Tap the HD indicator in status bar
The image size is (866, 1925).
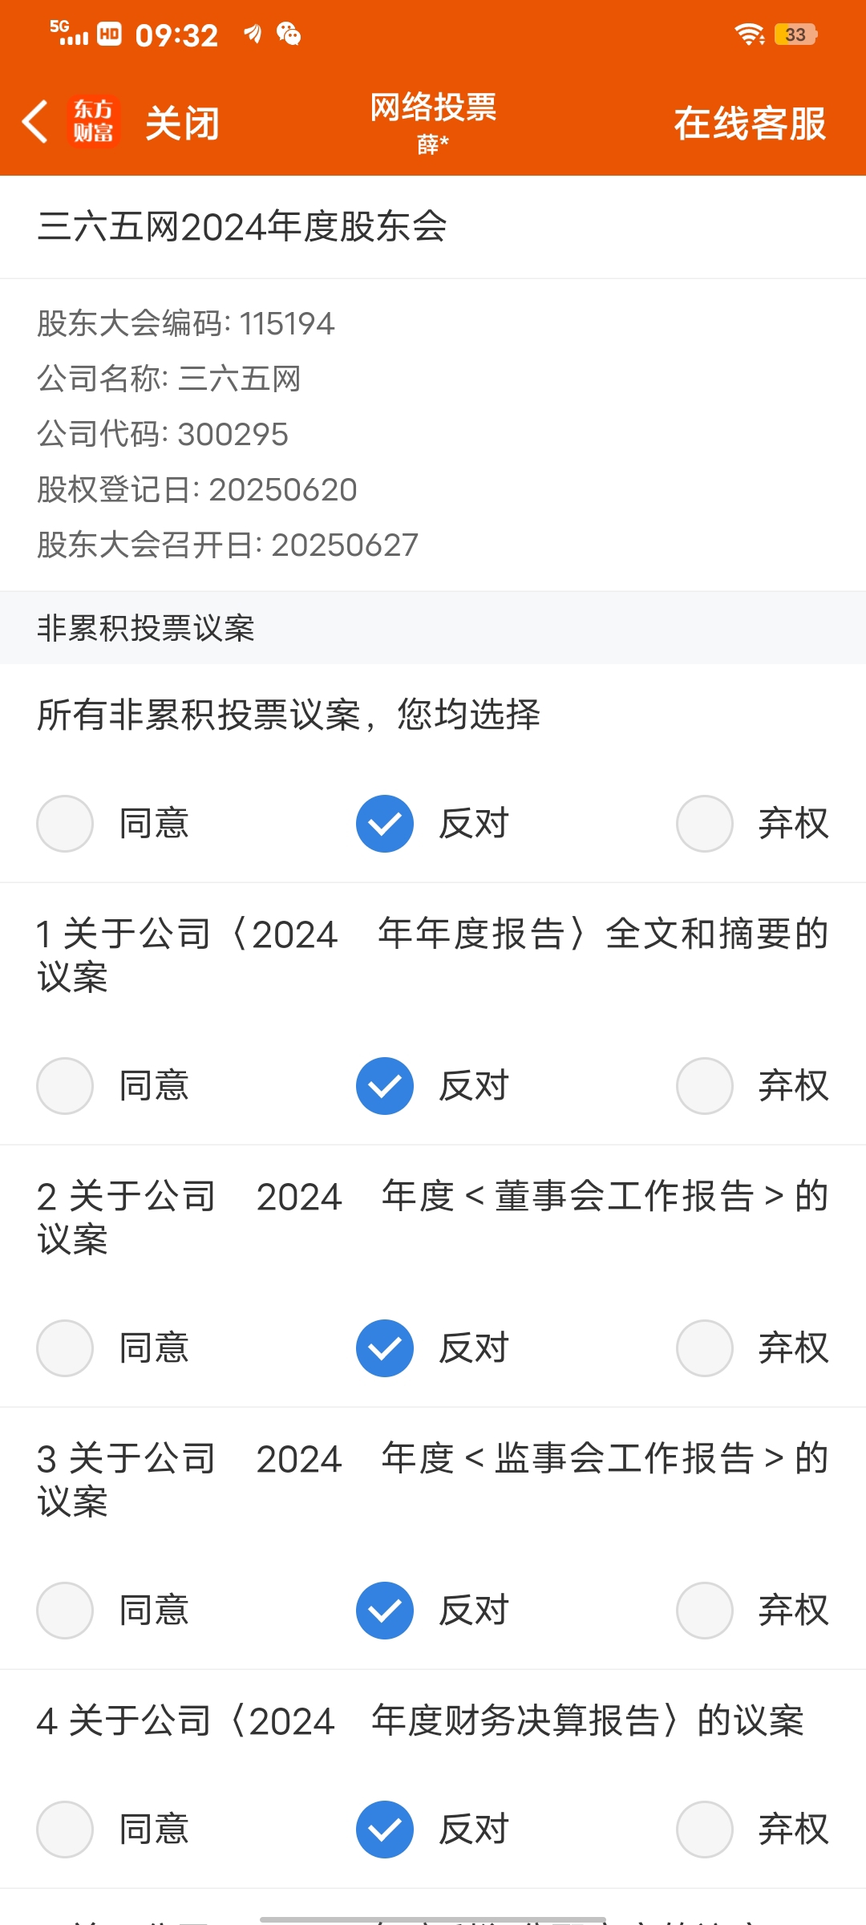tap(109, 34)
